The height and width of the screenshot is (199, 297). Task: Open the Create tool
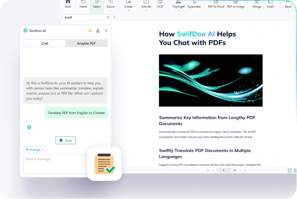tap(128, 4)
